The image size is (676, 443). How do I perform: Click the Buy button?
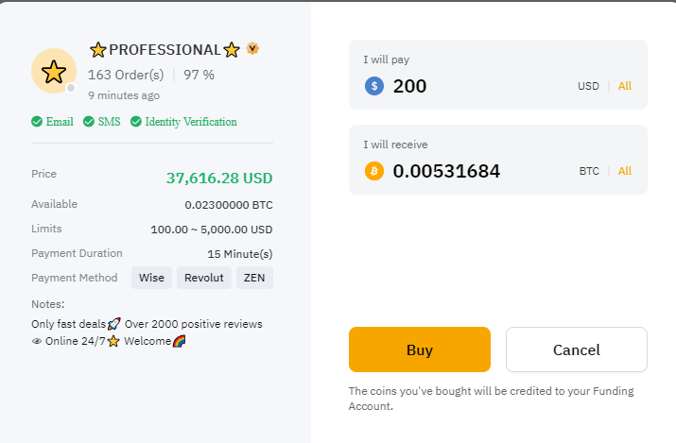(x=420, y=349)
